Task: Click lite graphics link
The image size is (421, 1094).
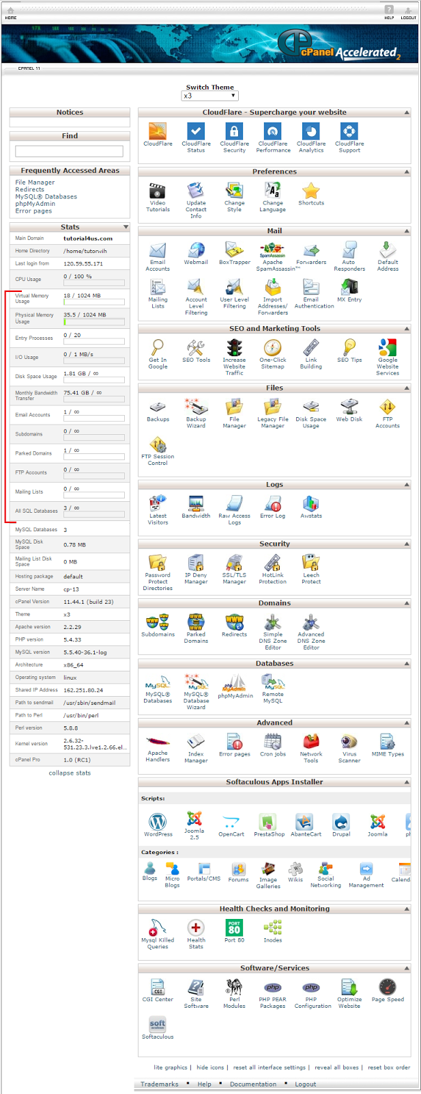Action: 171,1067
